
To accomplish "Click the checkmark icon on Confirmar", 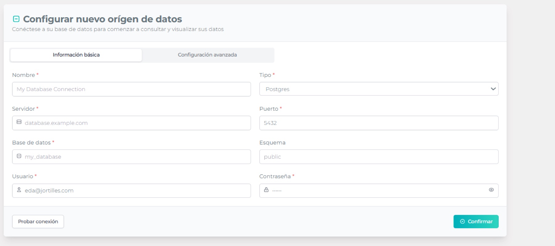I will [462, 221].
